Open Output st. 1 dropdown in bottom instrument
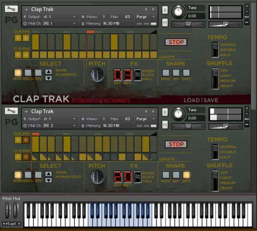257x231 pixels. point(50,119)
